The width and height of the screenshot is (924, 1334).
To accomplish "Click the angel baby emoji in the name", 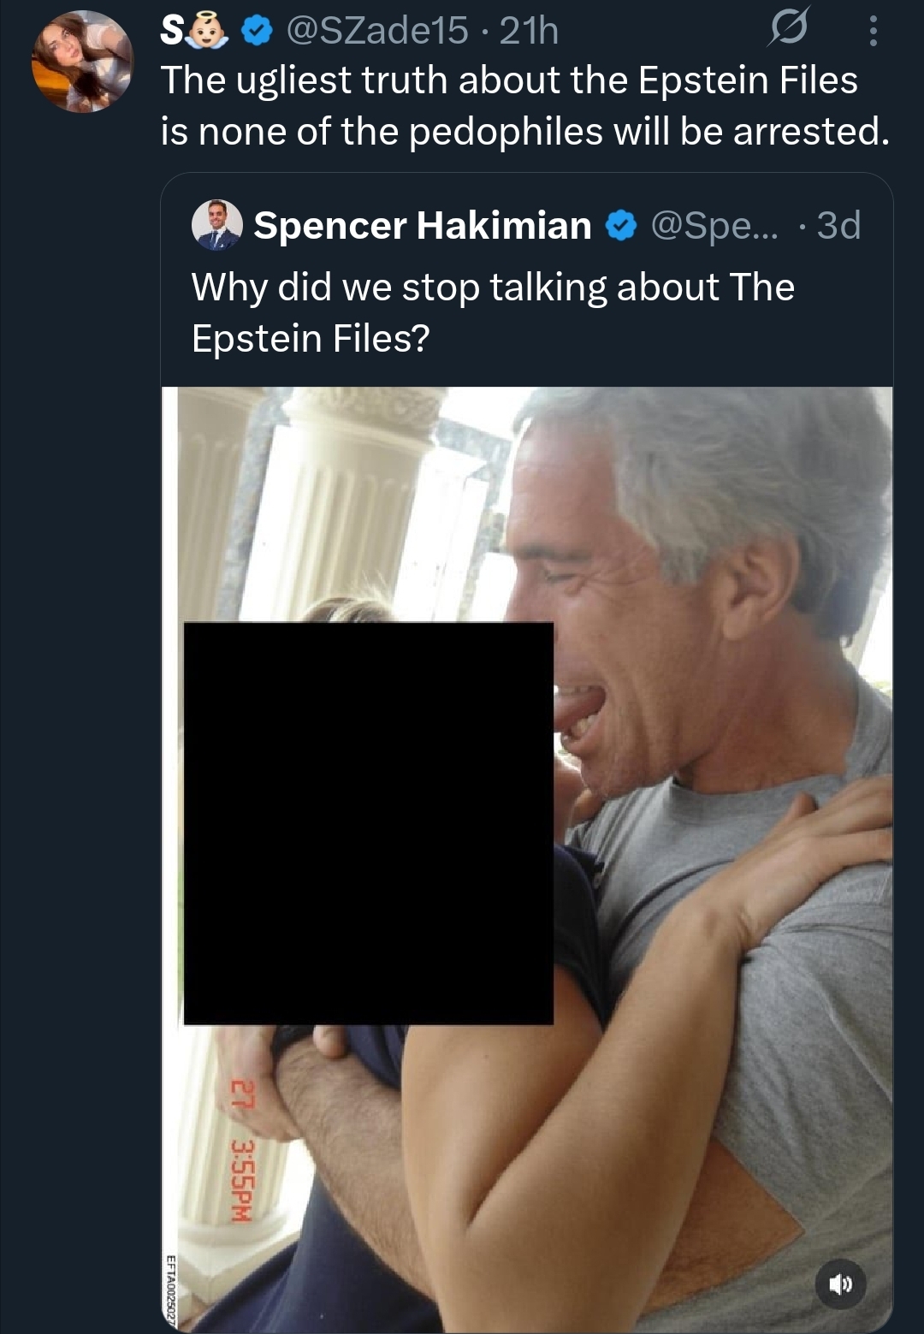I will coord(208,31).
